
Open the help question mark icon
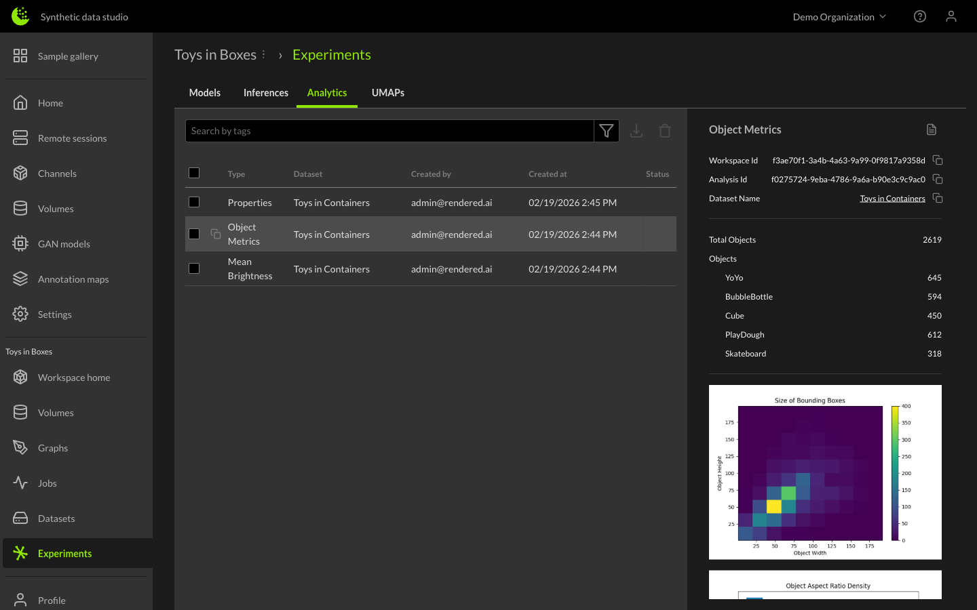point(920,16)
